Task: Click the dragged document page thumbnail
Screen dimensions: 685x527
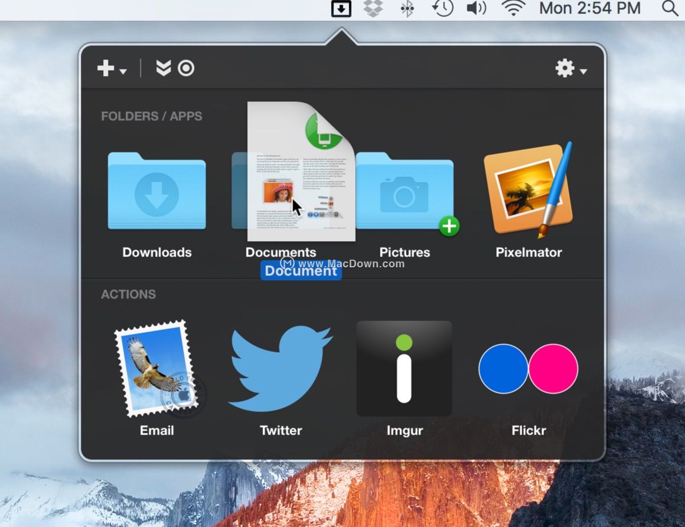Action: [x=301, y=171]
